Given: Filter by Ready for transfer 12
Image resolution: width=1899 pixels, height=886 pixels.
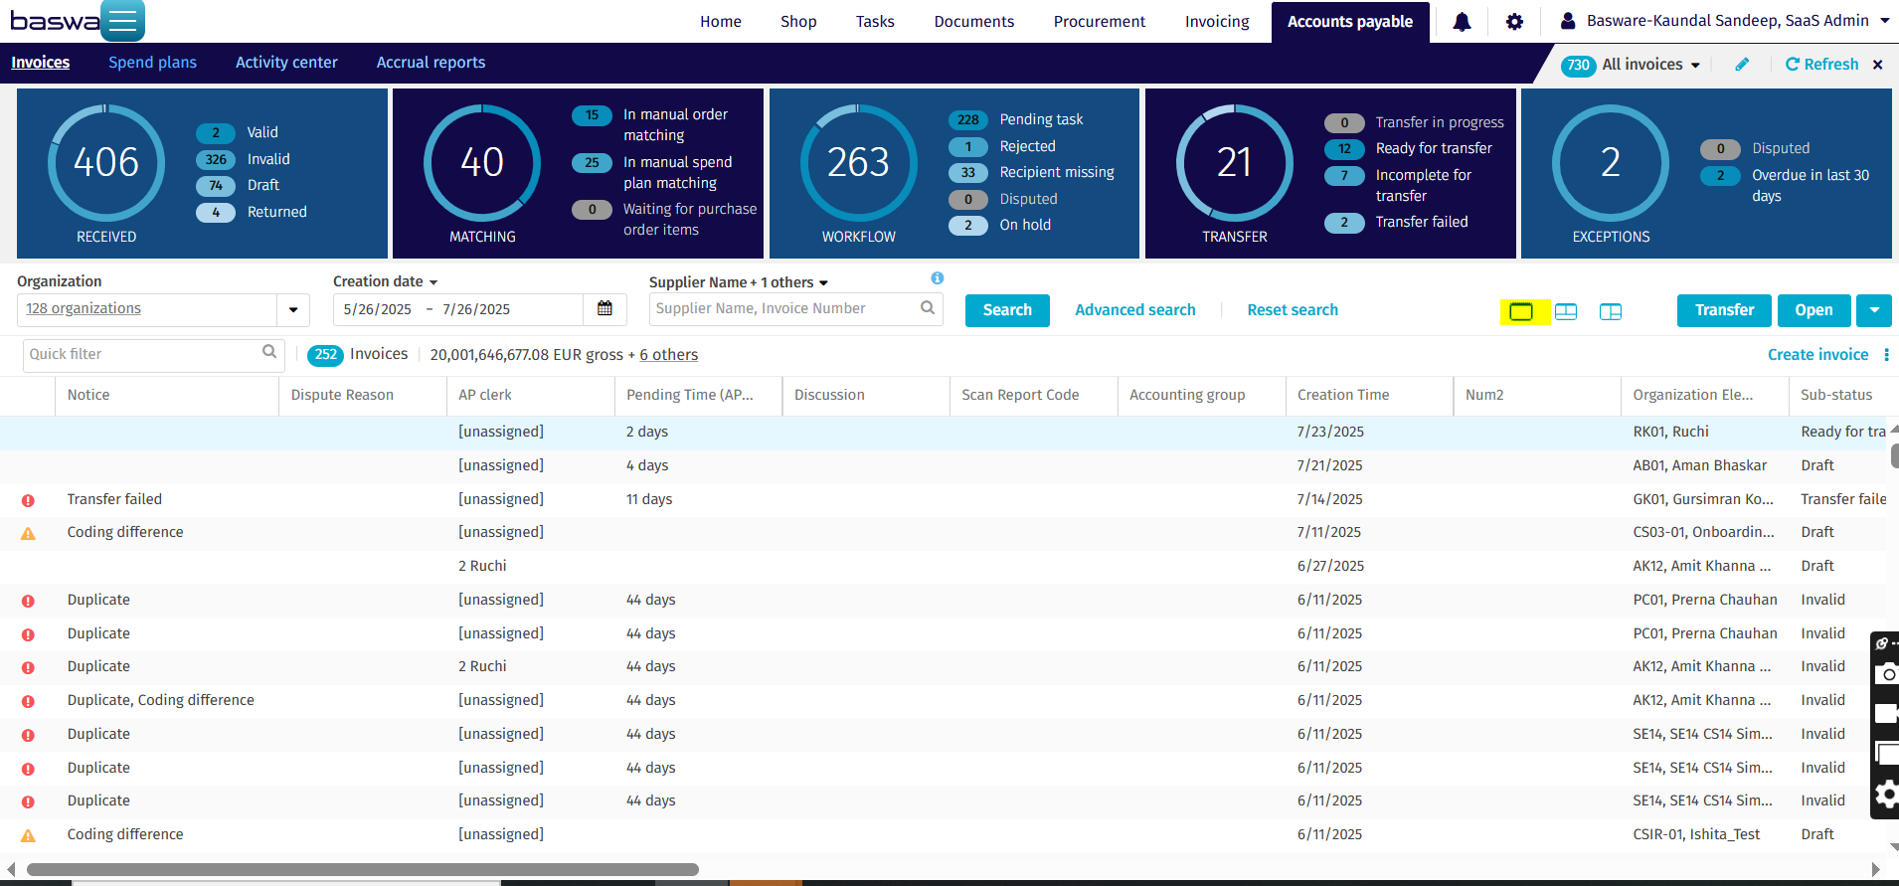Looking at the screenshot, I should point(1409,149).
